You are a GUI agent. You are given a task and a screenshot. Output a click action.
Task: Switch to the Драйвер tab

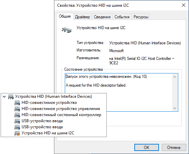[x=82, y=17]
